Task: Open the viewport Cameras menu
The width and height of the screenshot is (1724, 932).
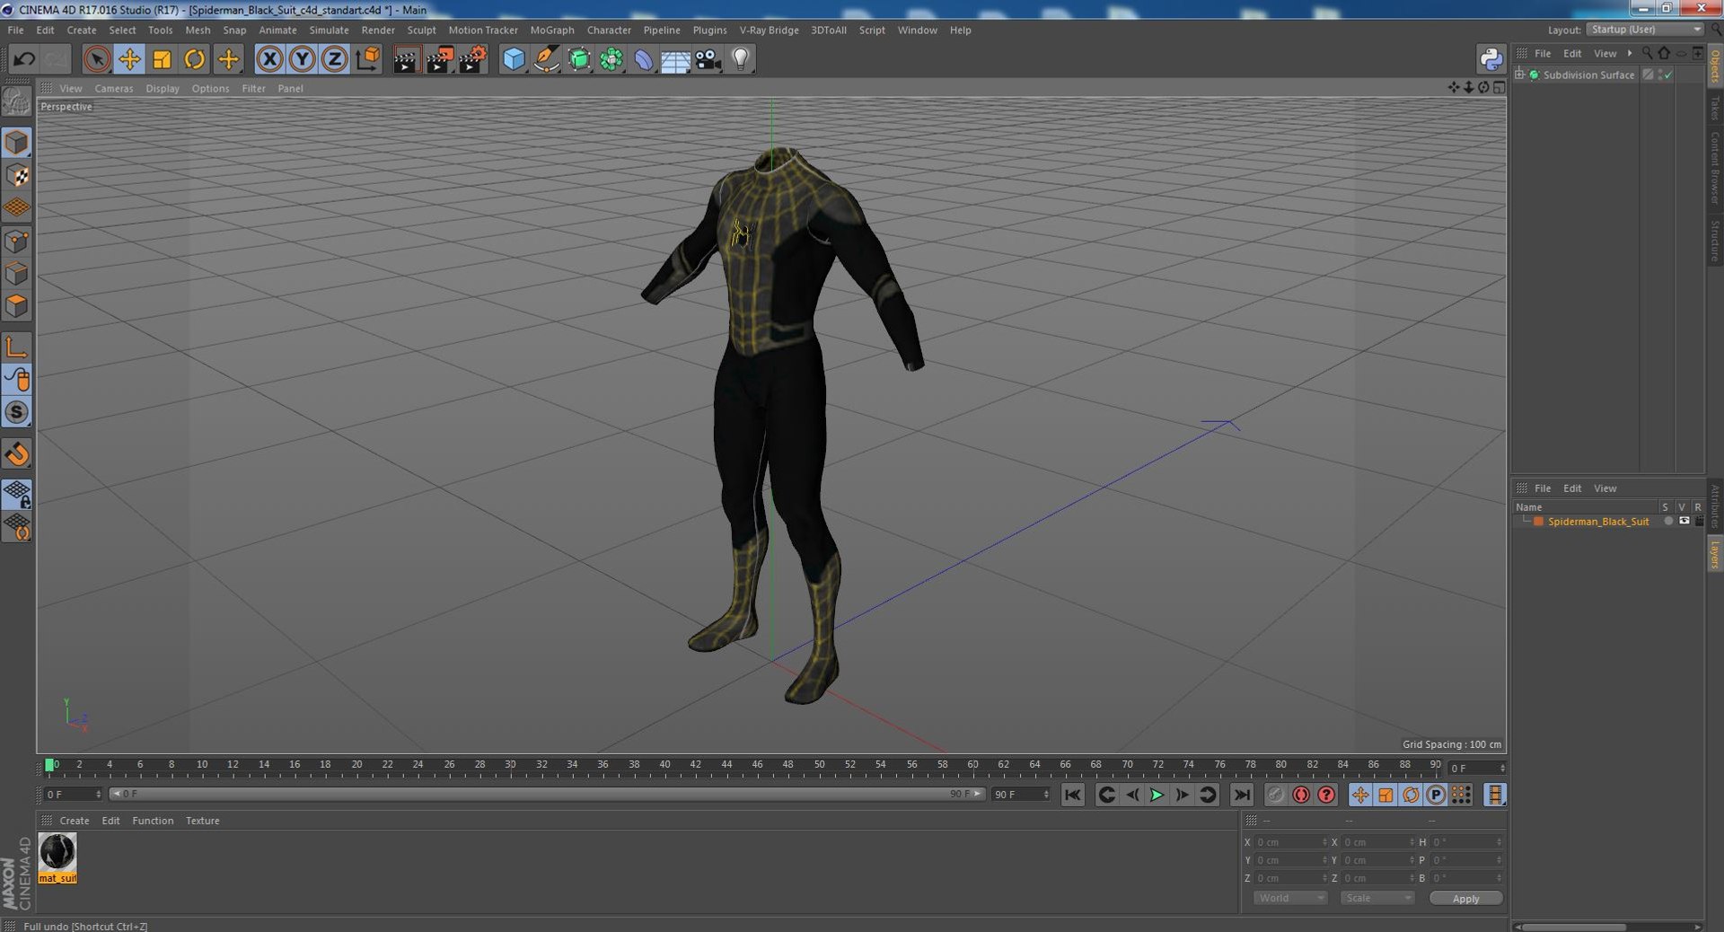Action: [x=114, y=88]
